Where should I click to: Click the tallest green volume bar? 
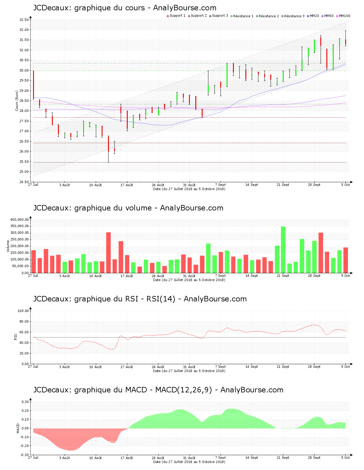click(x=283, y=250)
